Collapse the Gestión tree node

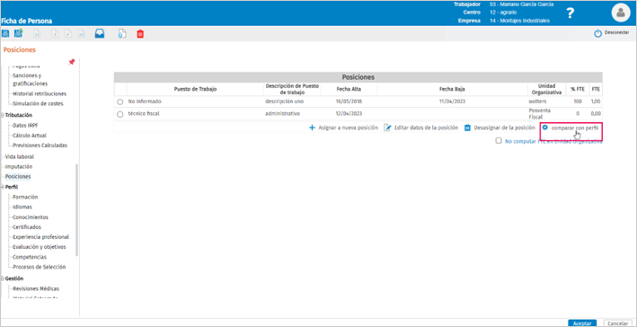click(x=2, y=278)
